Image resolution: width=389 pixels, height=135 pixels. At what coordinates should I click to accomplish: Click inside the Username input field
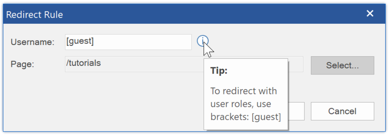(128, 42)
